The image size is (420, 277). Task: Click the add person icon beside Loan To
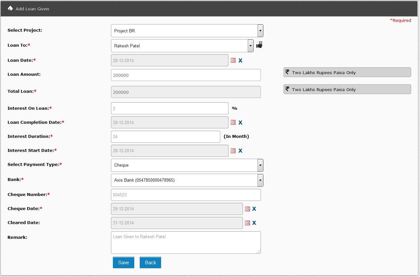click(259, 45)
